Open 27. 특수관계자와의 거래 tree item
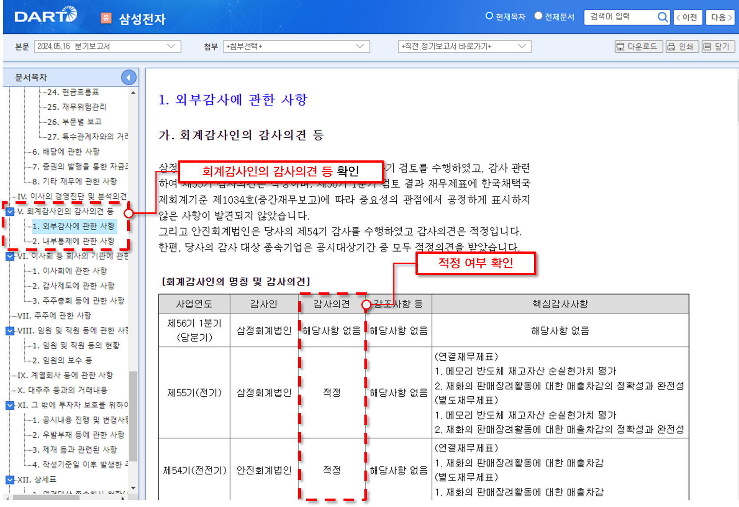This screenshot has height=507, width=739. tap(88, 137)
